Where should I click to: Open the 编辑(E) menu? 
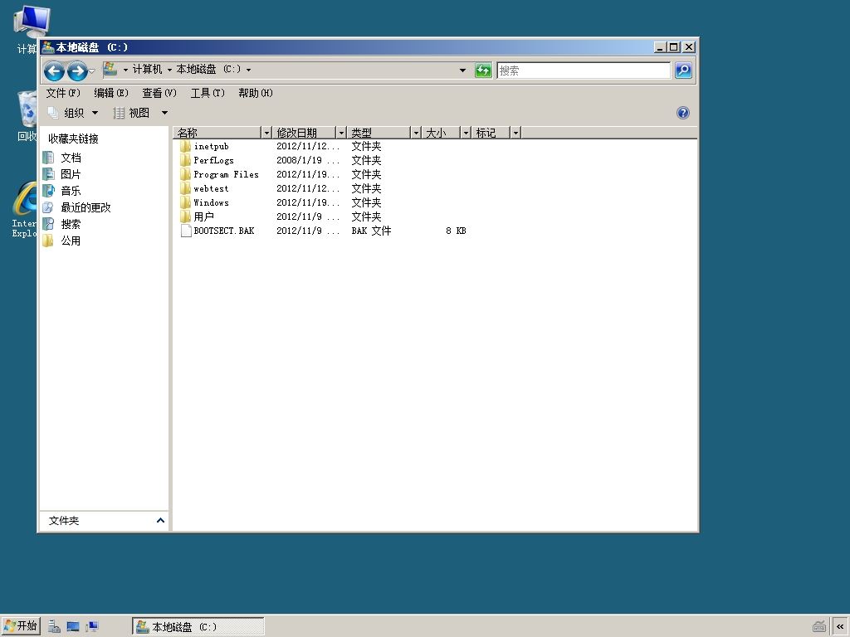point(111,93)
